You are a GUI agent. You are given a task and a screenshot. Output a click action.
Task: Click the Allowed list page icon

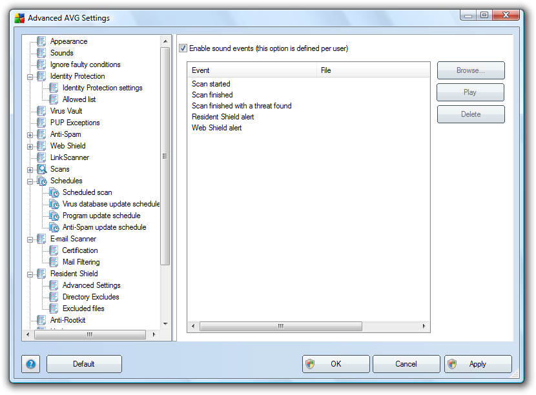[54, 99]
